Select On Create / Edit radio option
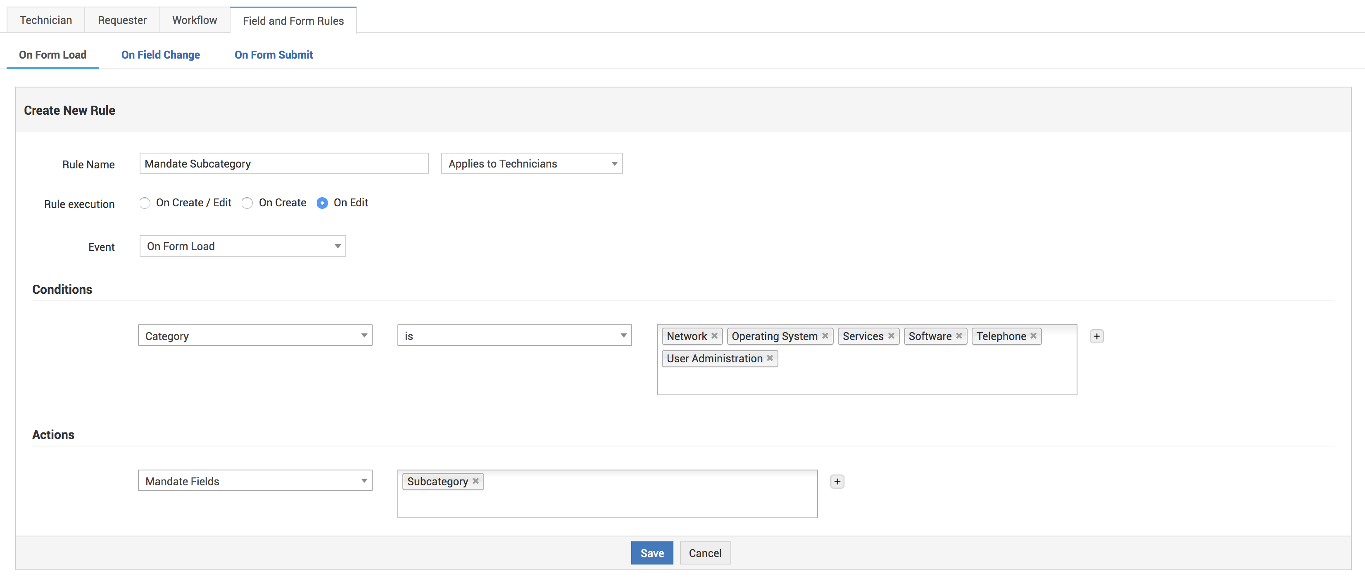1365x581 pixels. click(145, 203)
